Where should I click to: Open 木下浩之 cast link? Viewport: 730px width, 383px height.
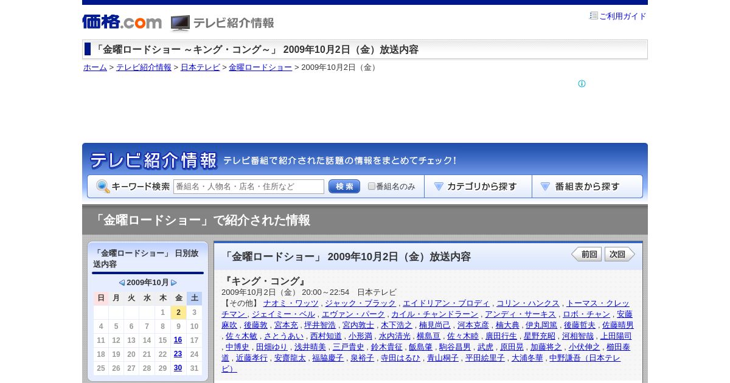397,325
